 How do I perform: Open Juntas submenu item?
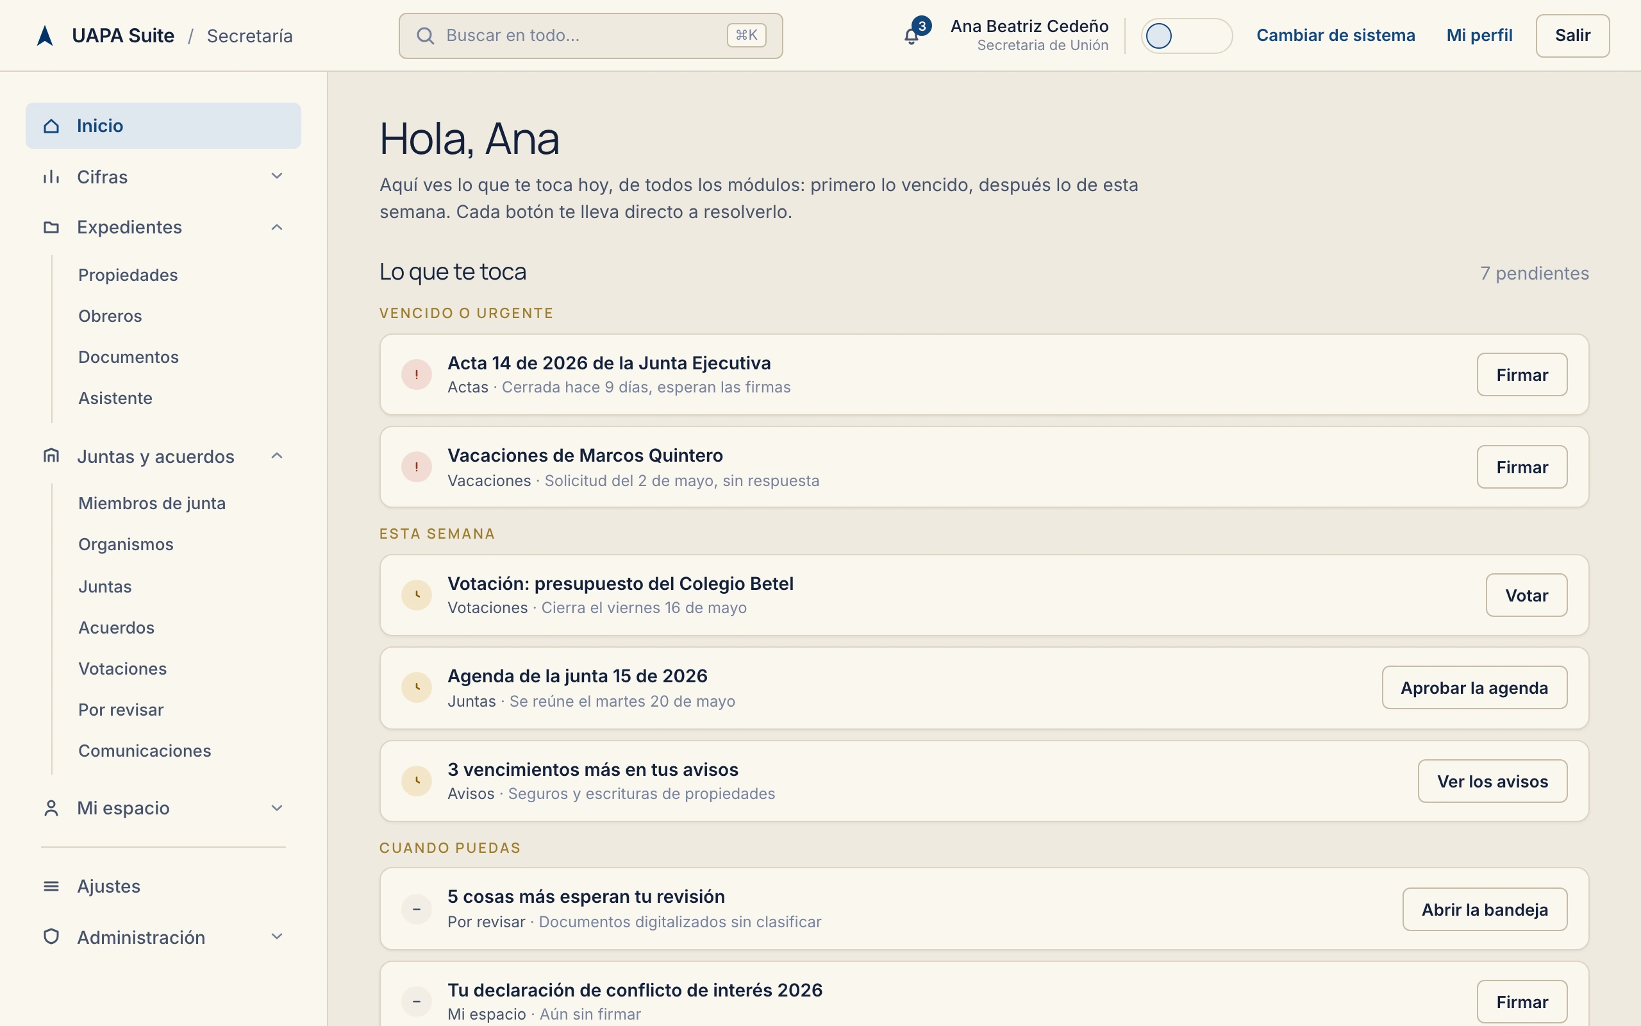tap(105, 586)
